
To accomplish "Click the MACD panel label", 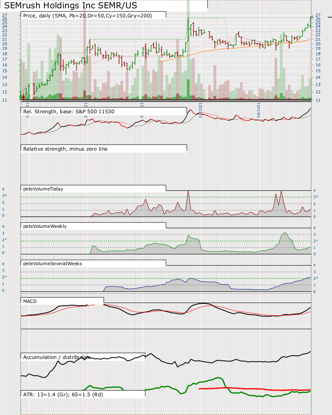I will coord(30,301).
